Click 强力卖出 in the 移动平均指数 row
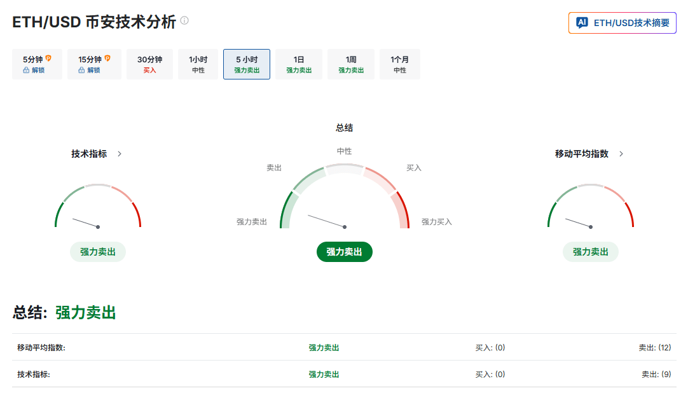Screen dimensions: 695x393 click(324, 348)
